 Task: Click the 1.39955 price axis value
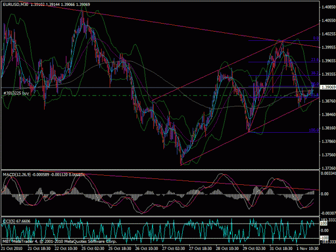328,47
